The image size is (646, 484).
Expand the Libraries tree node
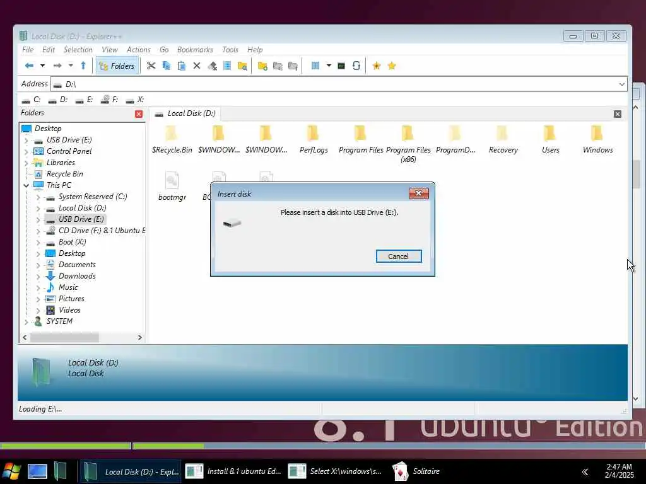[26, 163]
